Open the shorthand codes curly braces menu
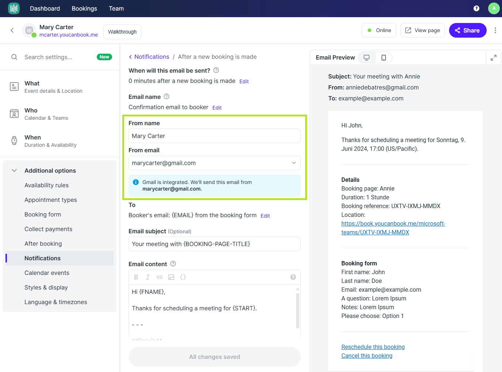 click(x=183, y=277)
